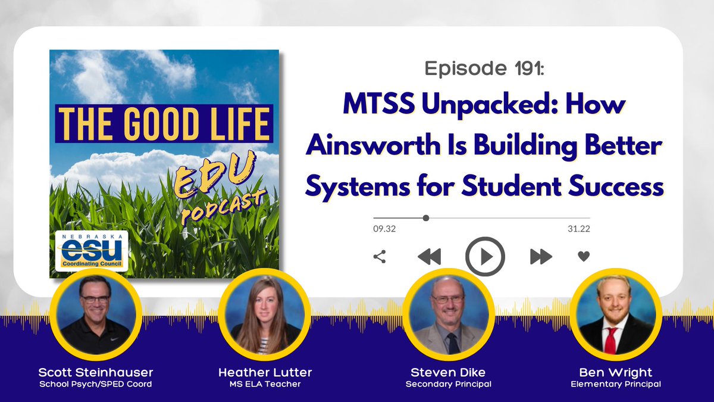Click the share icon
Screen dimensions: 714x402
[x=379, y=257]
